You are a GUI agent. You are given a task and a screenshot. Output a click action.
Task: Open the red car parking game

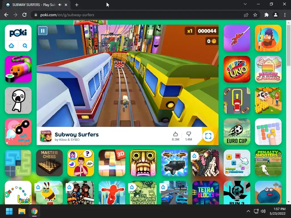click(x=237, y=100)
